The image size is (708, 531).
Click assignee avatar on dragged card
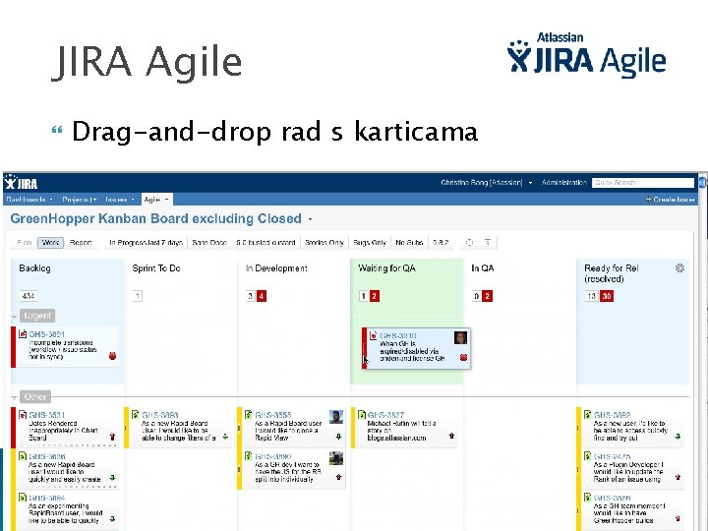click(460, 337)
